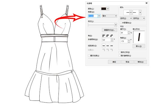Screen dimensions: 151x107
Task: Confirm with the 确定 (OK) button
Action: [114, 62]
